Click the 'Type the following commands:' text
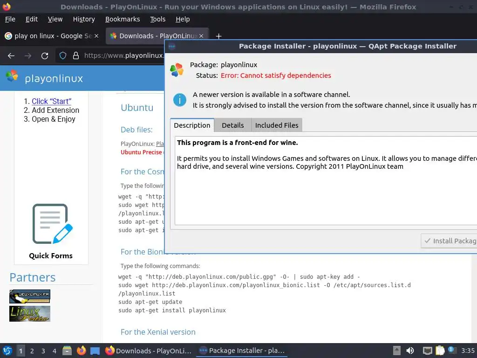 tap(160, 266)
